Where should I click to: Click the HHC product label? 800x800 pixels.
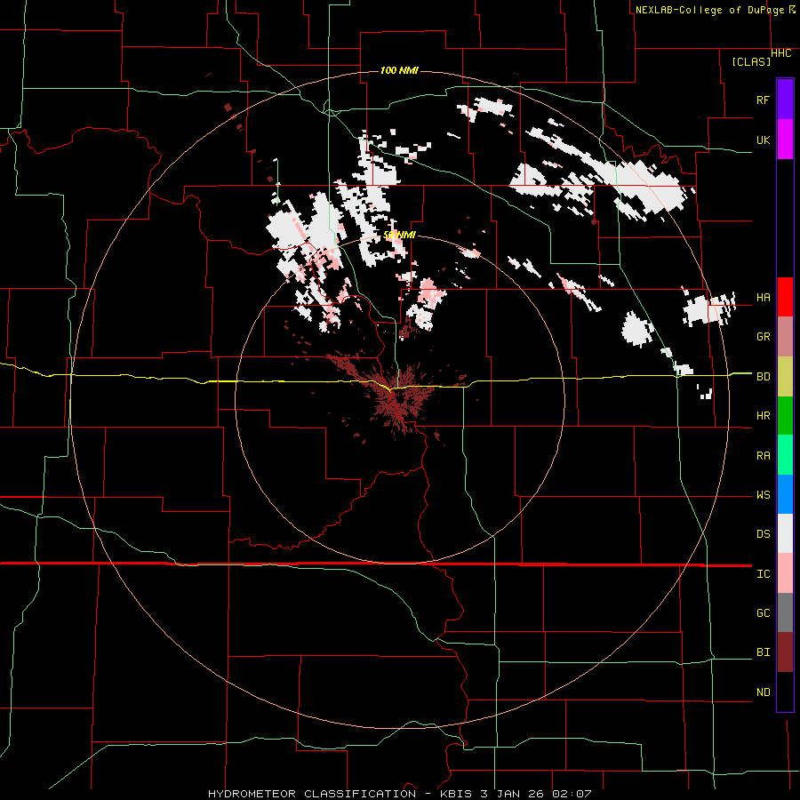coord(781,53)
